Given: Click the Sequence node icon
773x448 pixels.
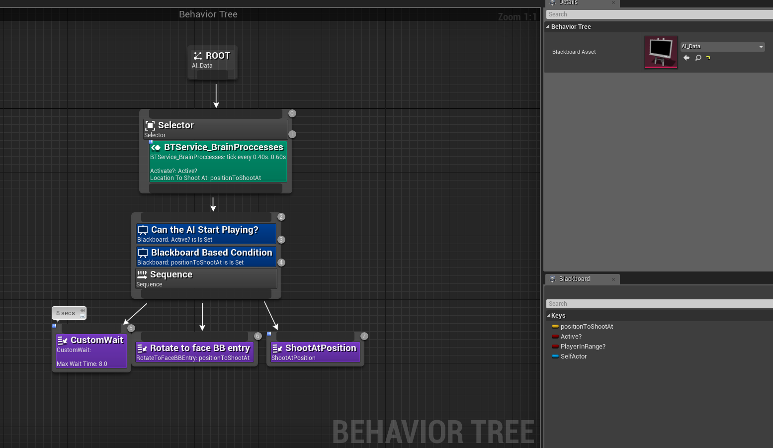Looking at the screenshot, I should [x=143, y=274].
